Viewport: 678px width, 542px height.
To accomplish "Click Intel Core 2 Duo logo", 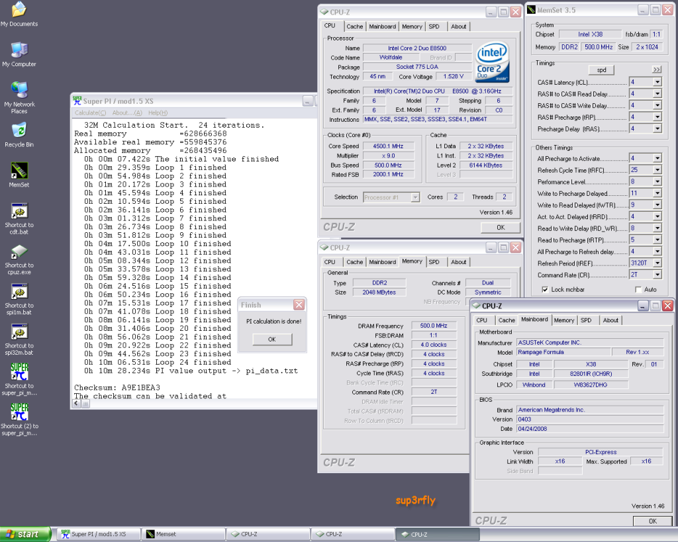I will pos(493,63).
